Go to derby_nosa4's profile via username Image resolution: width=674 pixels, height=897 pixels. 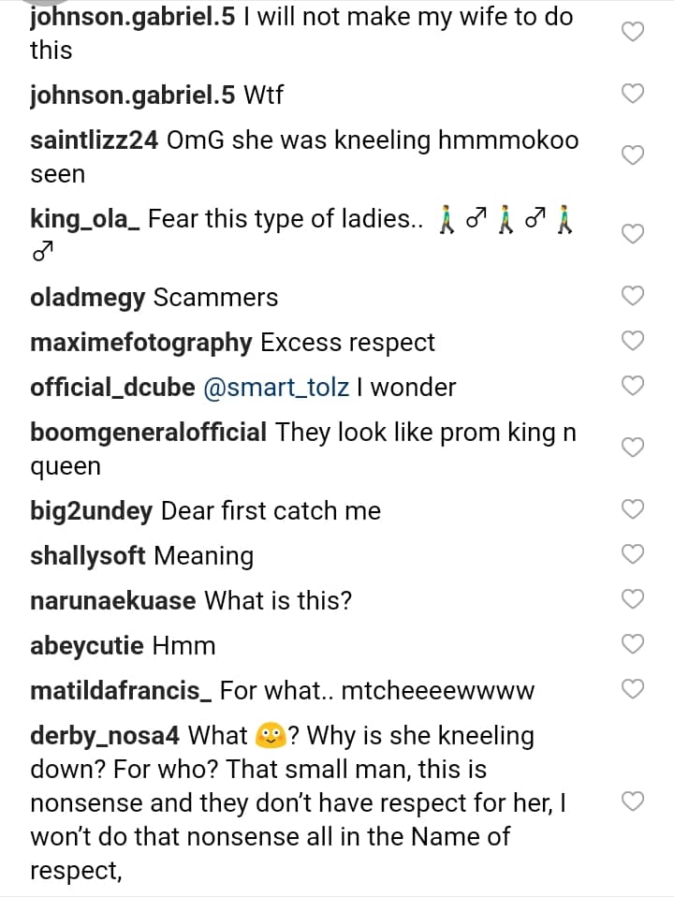[104, 736]
